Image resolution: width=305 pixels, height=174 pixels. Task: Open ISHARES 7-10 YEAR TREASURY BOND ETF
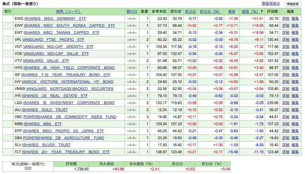pyautogui.click(x=66, y=74)
